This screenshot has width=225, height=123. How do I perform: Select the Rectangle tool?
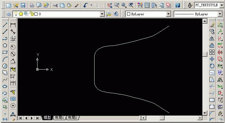(5, 52)
